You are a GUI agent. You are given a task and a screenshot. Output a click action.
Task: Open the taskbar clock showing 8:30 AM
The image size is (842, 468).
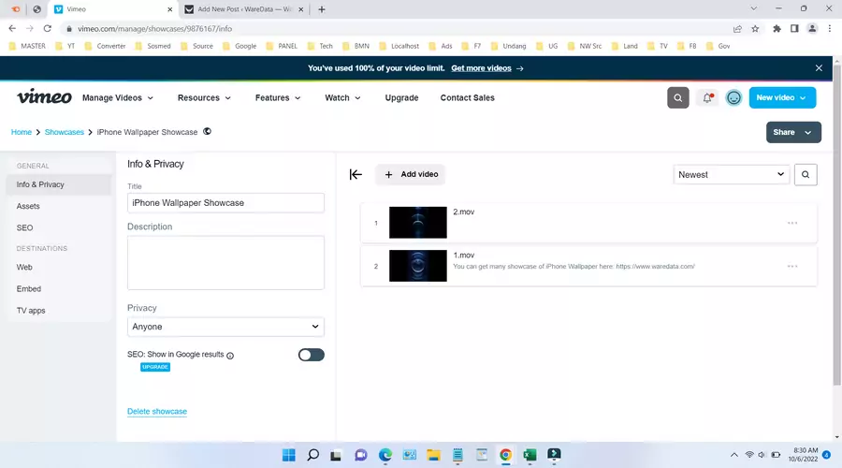click(804, 455)
